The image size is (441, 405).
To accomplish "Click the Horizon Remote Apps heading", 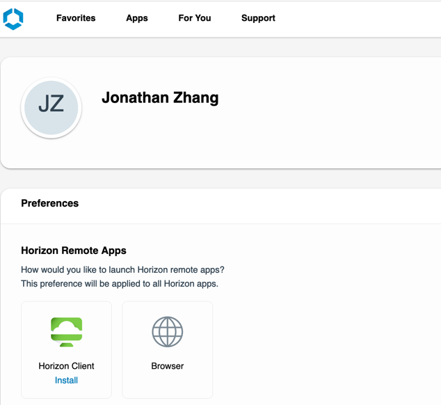I will click(x=74, y=251).
